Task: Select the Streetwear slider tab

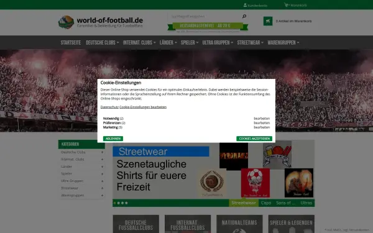Action: tap(244, 203)
